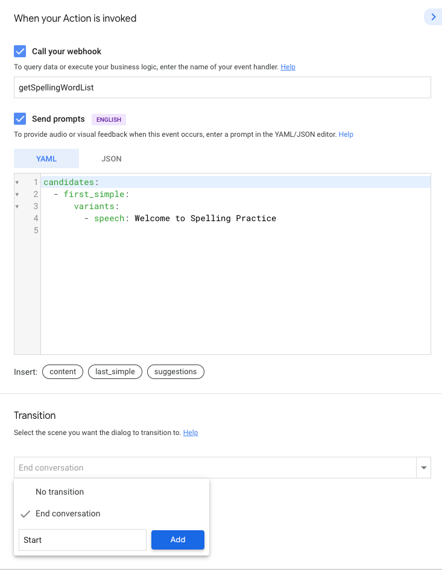Insert the suggestions chip

tap(175, 372)
